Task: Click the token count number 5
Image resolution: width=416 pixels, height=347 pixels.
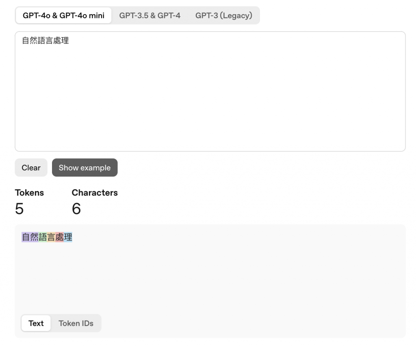Action: pyautogui.click(x=19, y=209)
